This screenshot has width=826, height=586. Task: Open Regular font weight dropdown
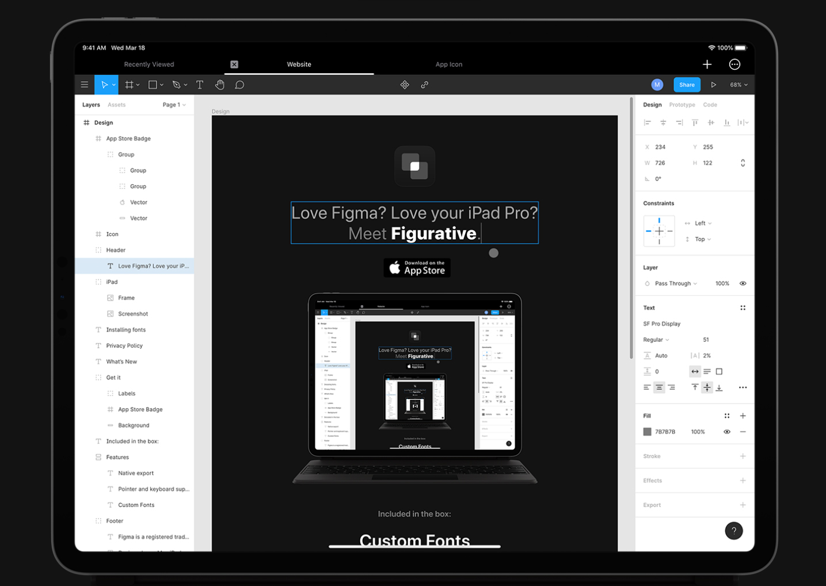click(x=656, y=340)
